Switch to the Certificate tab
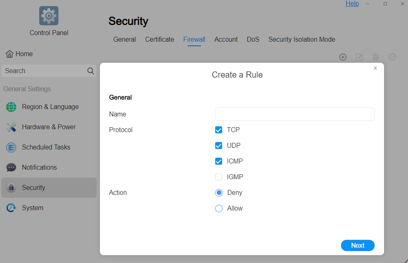Screen dimensions: 408x263 tap(159, 40)
